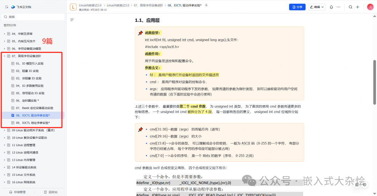Expand the 04、中断及异常 node arrow
Screen dimensions: 377x196
coord(4,34)
